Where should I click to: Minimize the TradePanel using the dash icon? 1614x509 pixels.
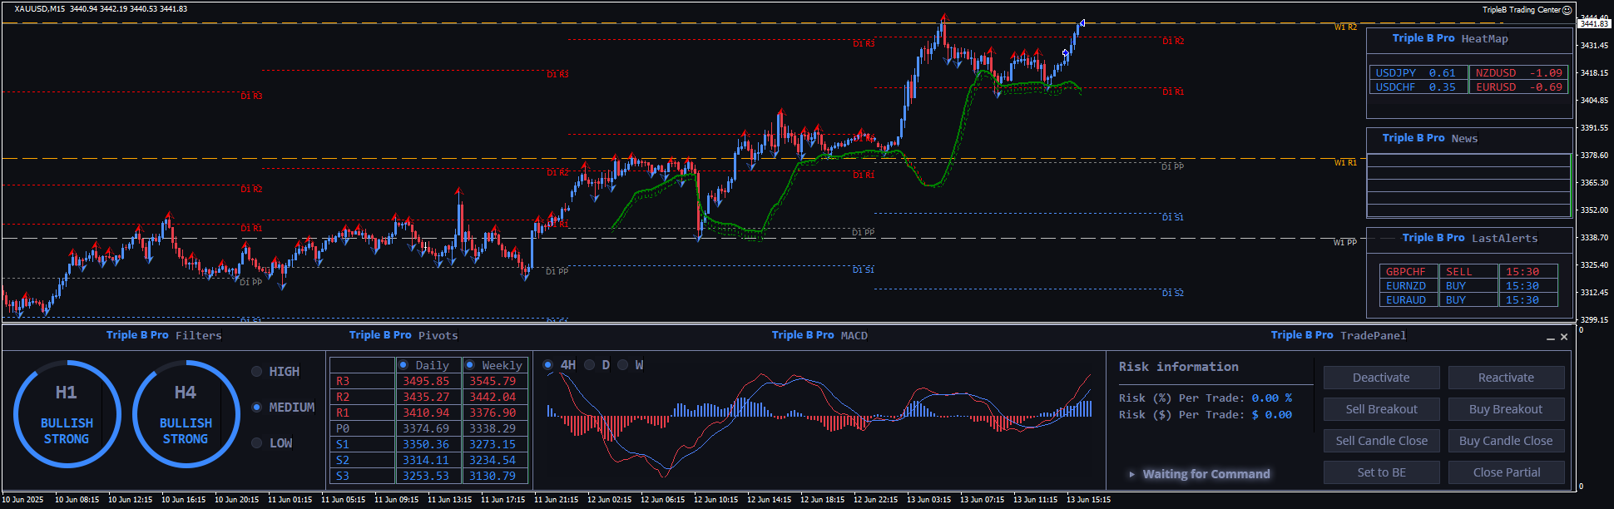[1551, 338]
